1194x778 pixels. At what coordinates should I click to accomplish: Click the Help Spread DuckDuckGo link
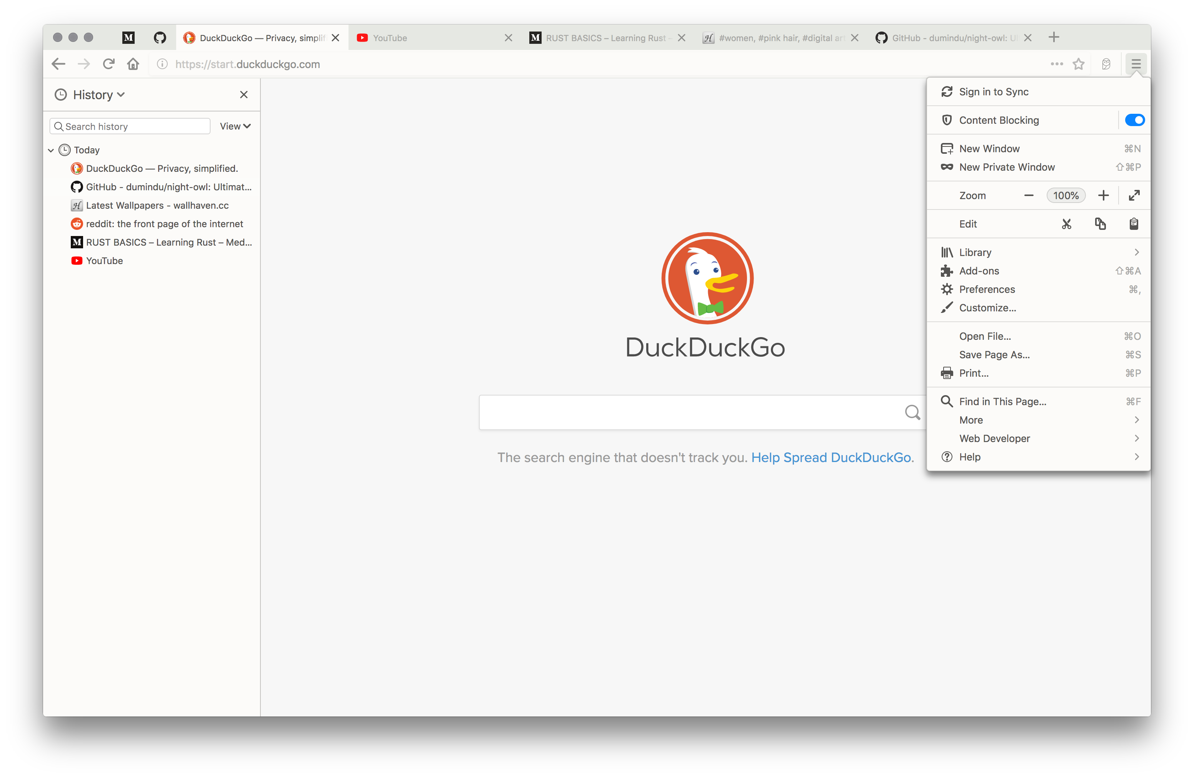(x=832, y=457)
